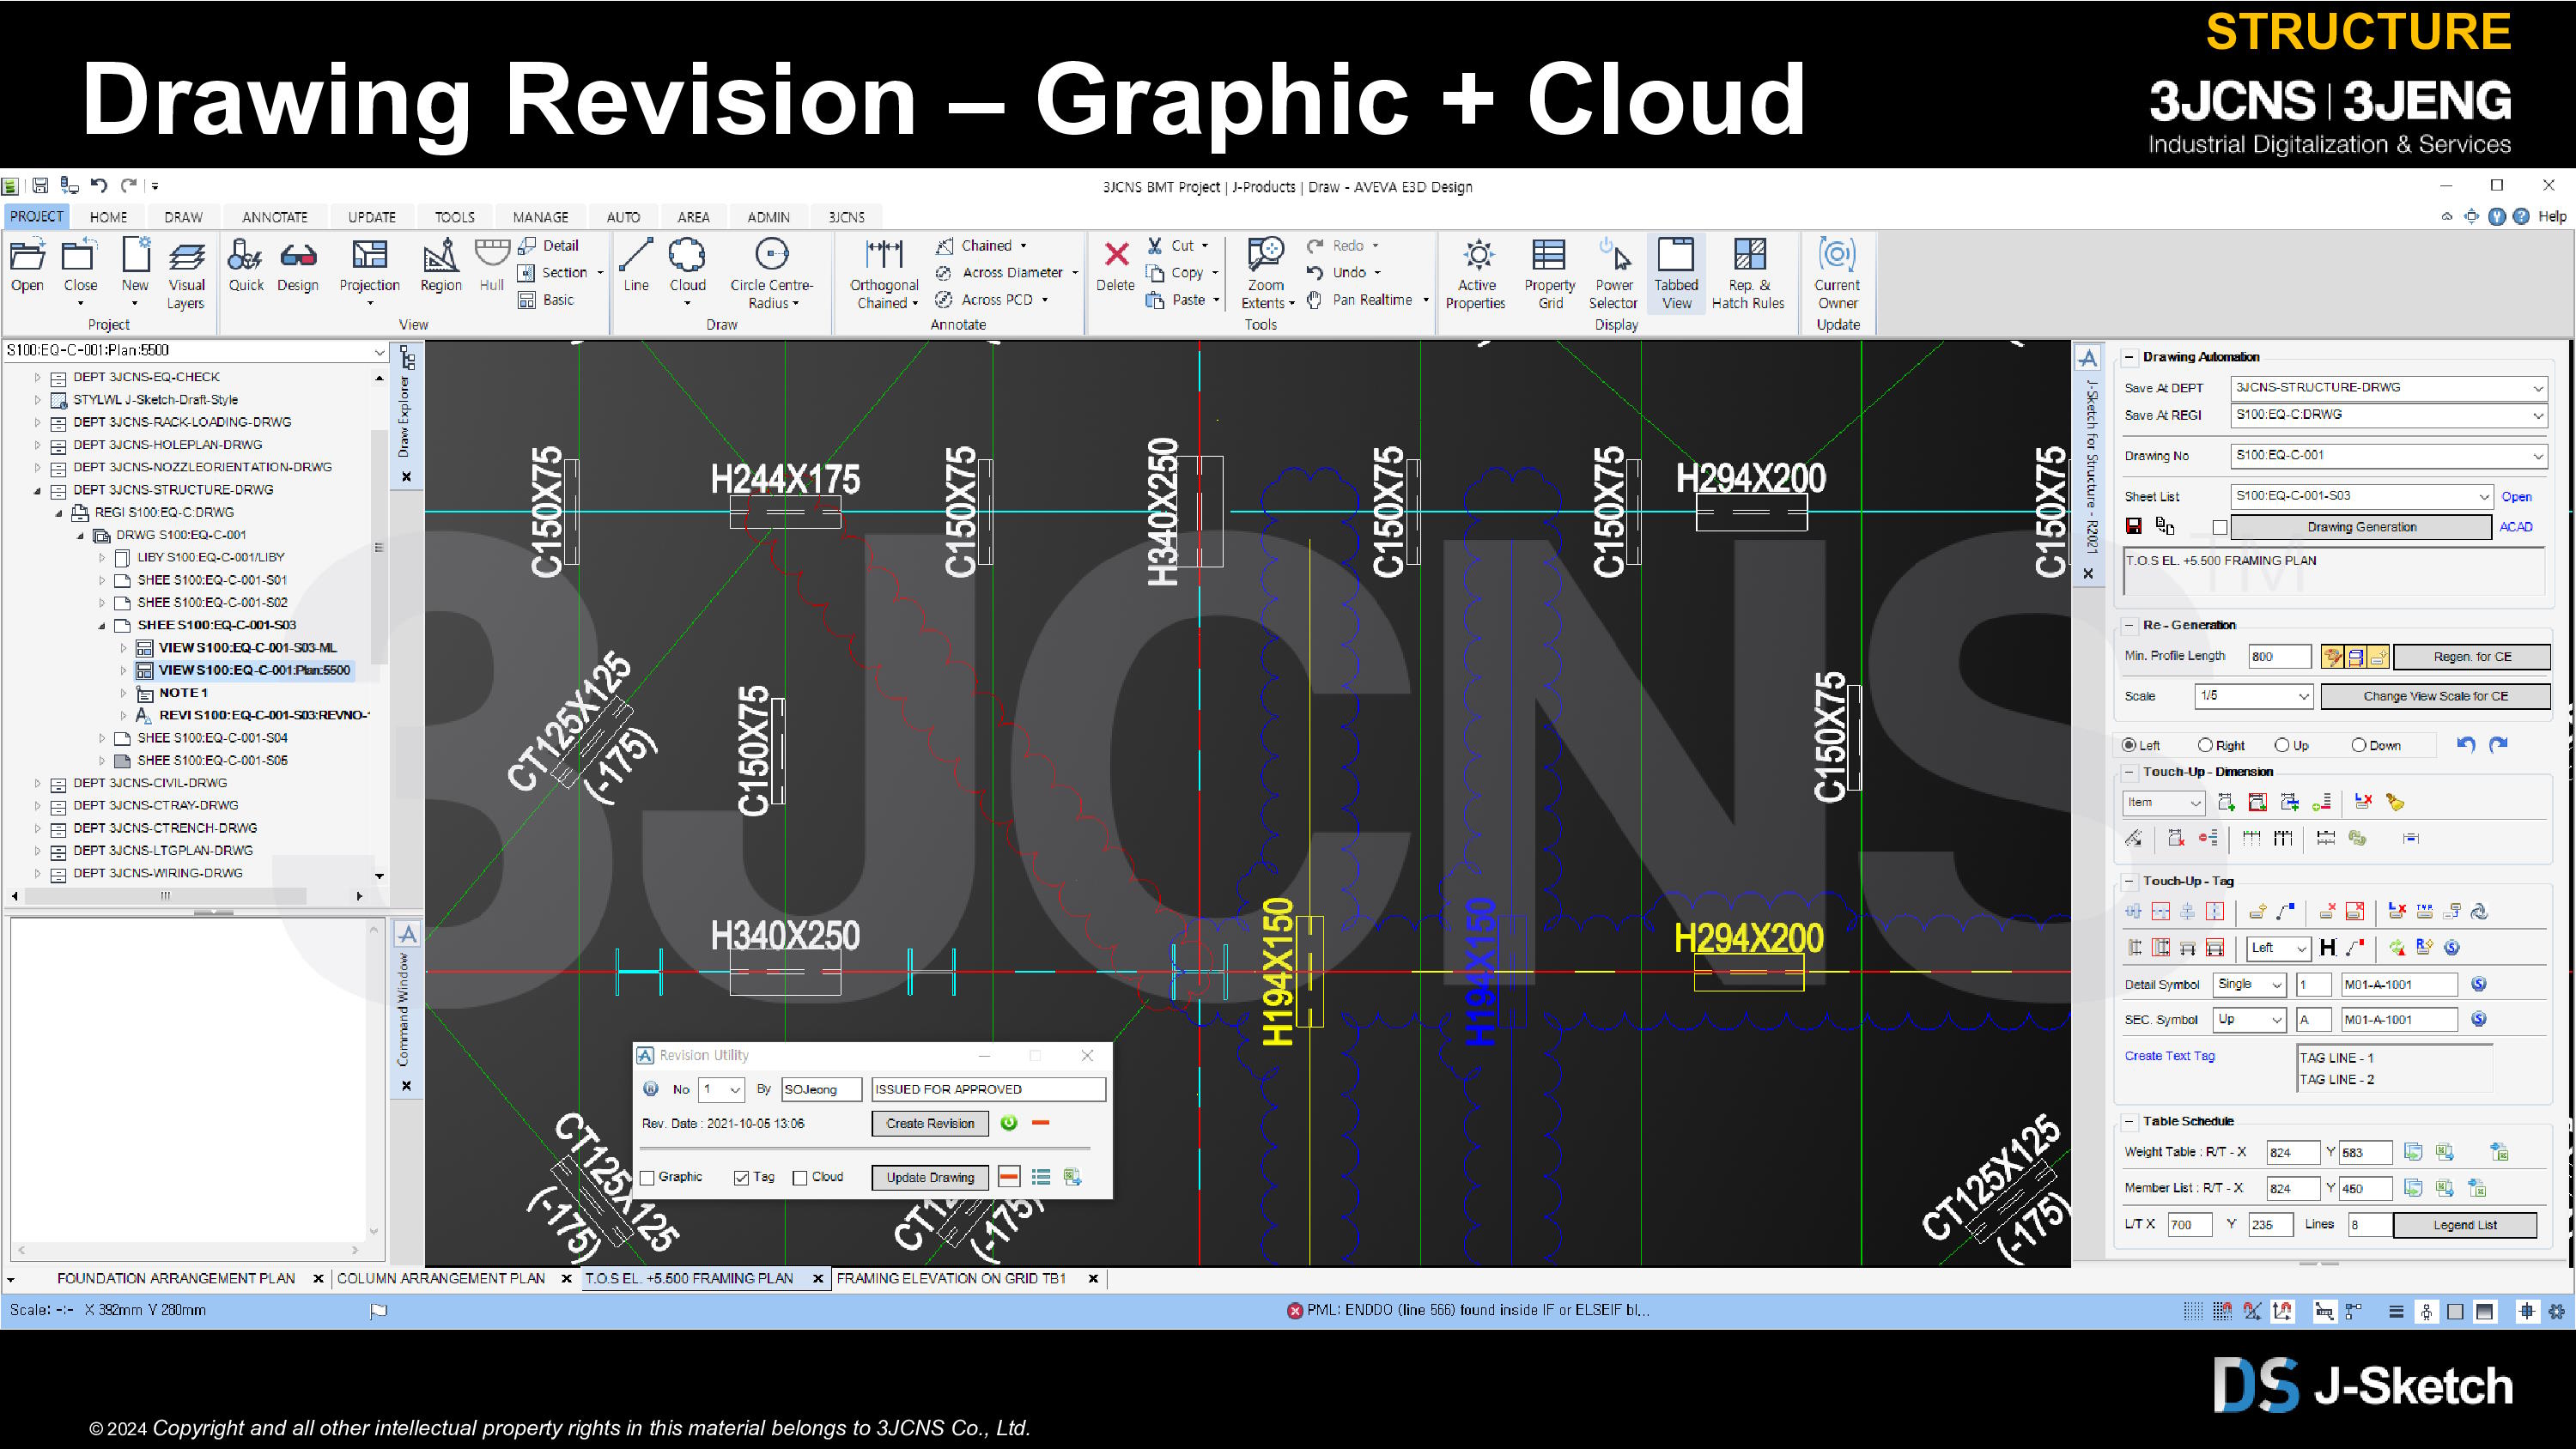Click the green refresh icon beside Create Revision
This screenshot has width=2576, height=1449.
point(1008,1123)
